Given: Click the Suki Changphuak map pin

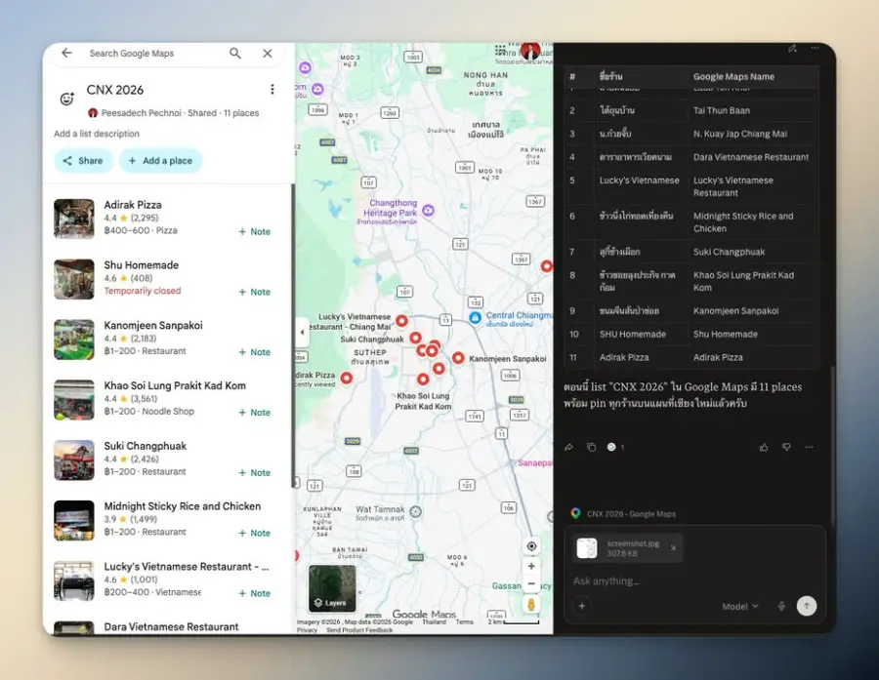Looking at the screenshot, I should click(415, 338).
